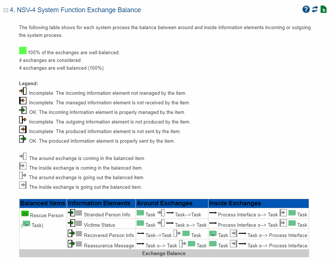
Task: Click the Exchange Balance table footer bar
Action: (164, 254)
